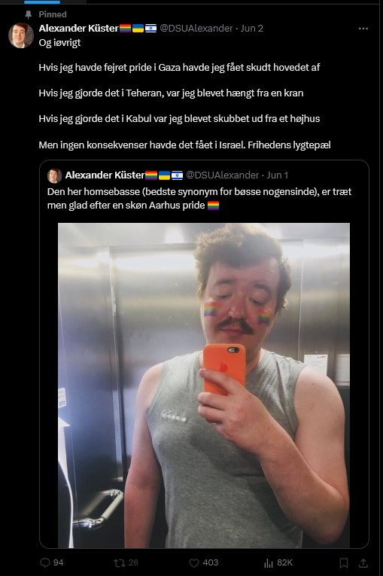Click the main post's Alexander Küster display name

tap(78, 29)
